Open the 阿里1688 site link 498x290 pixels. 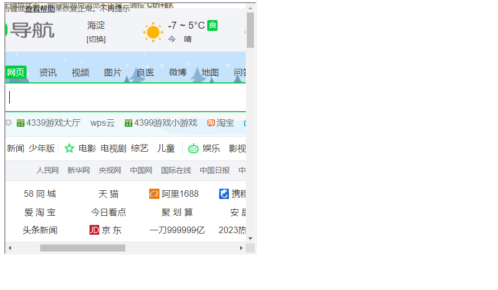coord(180,194)
